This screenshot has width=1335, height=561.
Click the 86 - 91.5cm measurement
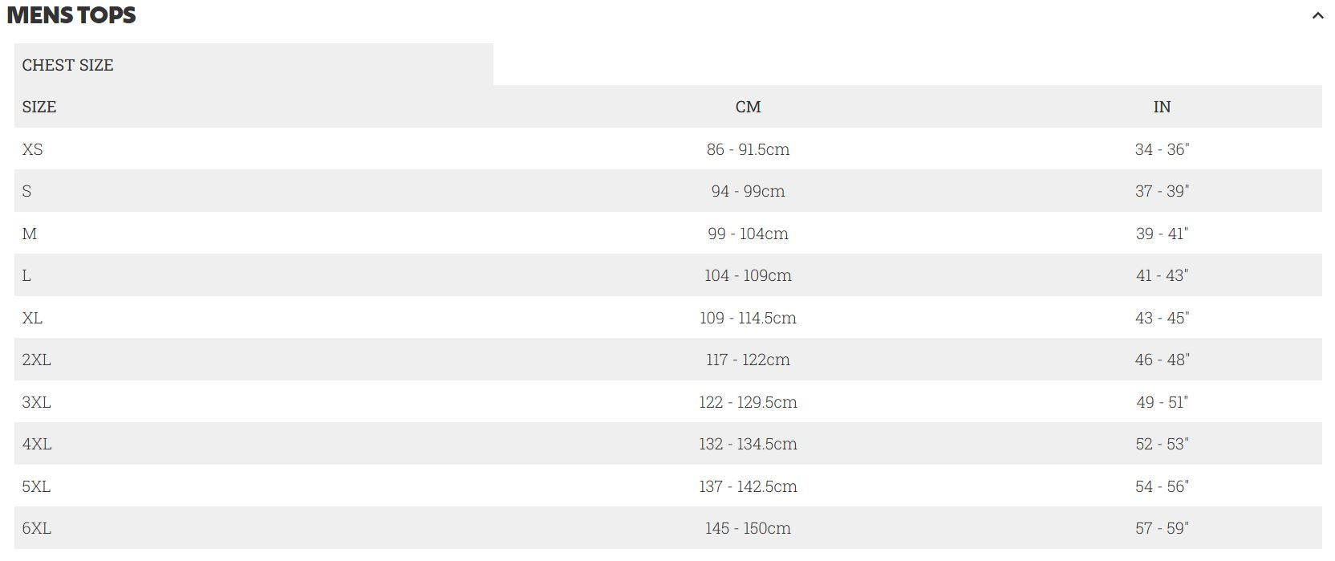(x=748, y=149)
